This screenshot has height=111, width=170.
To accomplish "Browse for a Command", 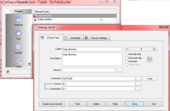I will (x=138, y=79).
